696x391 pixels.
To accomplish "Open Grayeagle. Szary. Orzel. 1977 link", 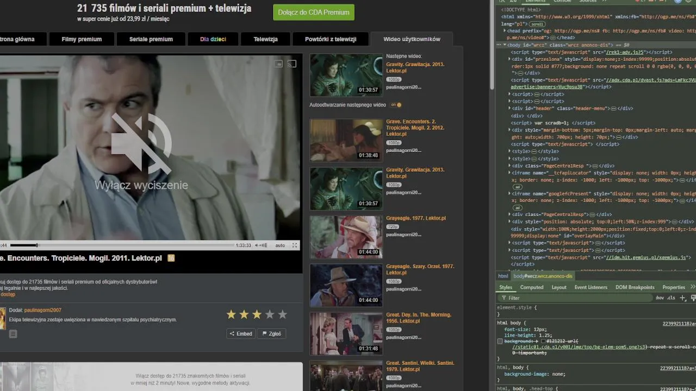I will tap(420, 269).
